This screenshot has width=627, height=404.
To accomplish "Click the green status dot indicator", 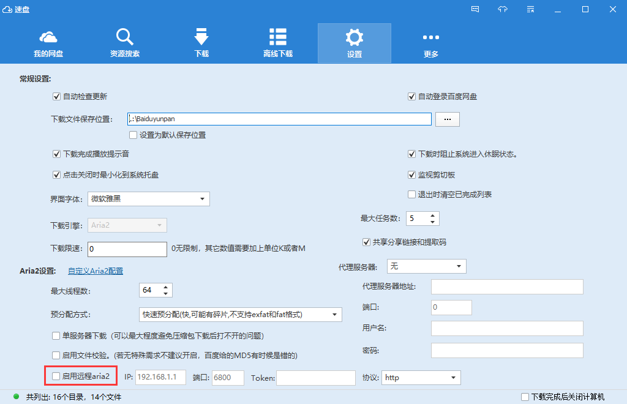I will coord(17,397).
